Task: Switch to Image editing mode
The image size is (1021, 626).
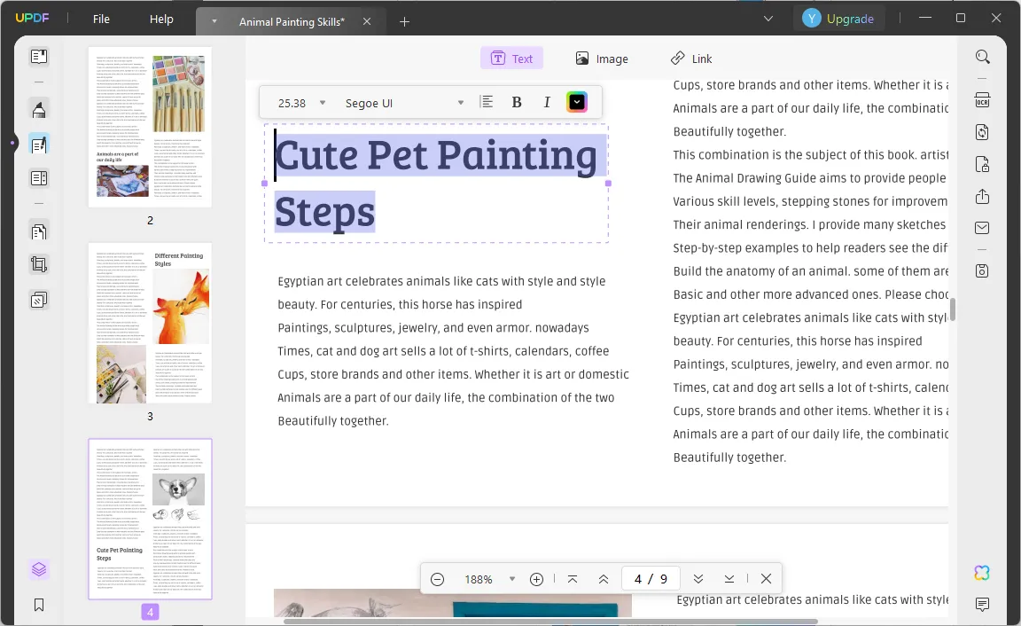Action: click(x=602, y=59)
